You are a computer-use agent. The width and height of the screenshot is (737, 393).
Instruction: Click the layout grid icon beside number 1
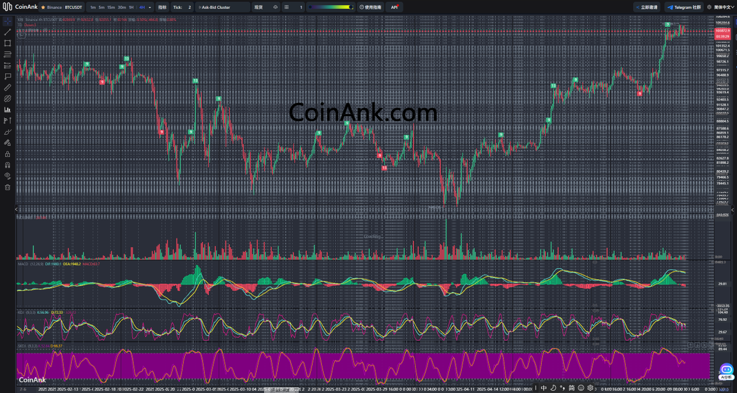(286, 7)
